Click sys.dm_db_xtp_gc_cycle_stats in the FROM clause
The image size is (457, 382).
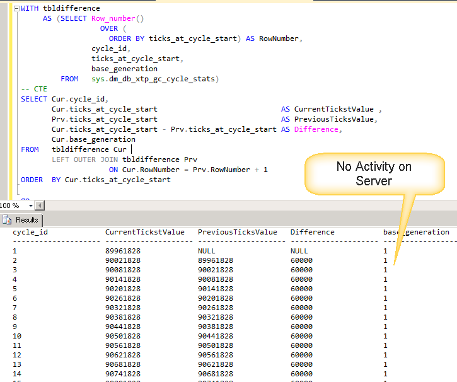(x=154, y=79)
